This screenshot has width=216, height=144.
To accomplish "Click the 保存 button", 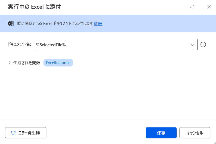I will pos(161,133).
